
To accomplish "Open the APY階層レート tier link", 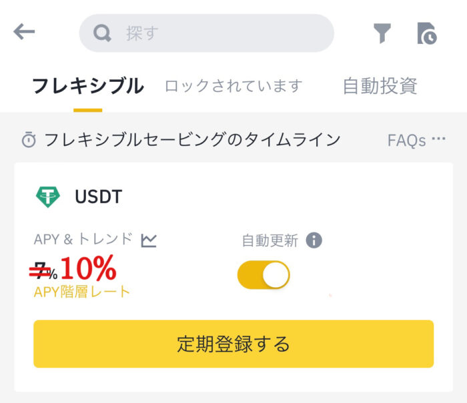I will click(82, 292).
